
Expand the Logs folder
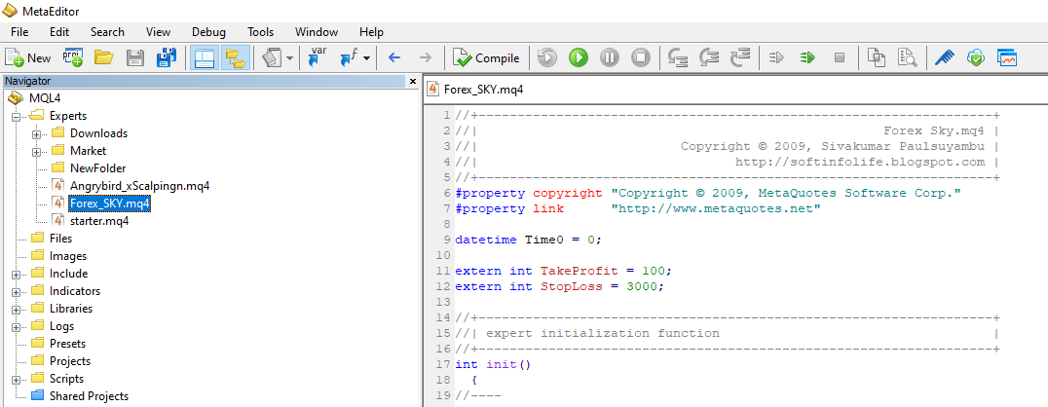17,327
